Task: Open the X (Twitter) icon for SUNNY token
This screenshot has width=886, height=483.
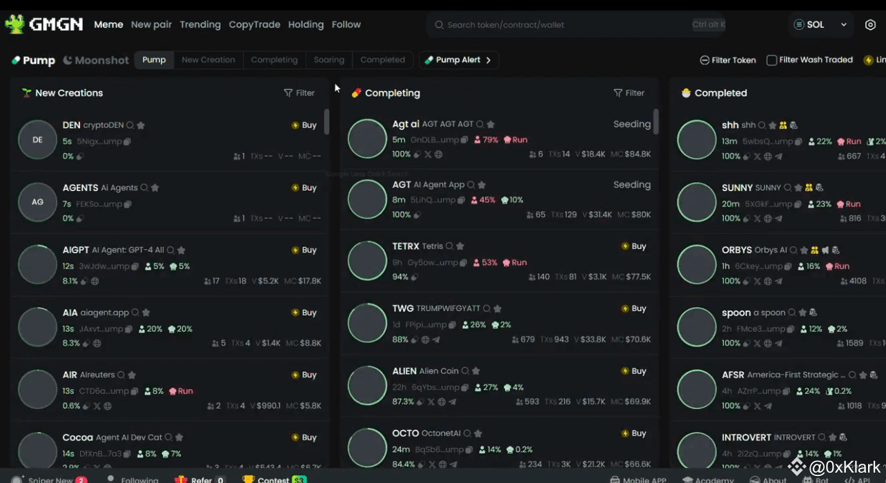Action: [757, 219]
